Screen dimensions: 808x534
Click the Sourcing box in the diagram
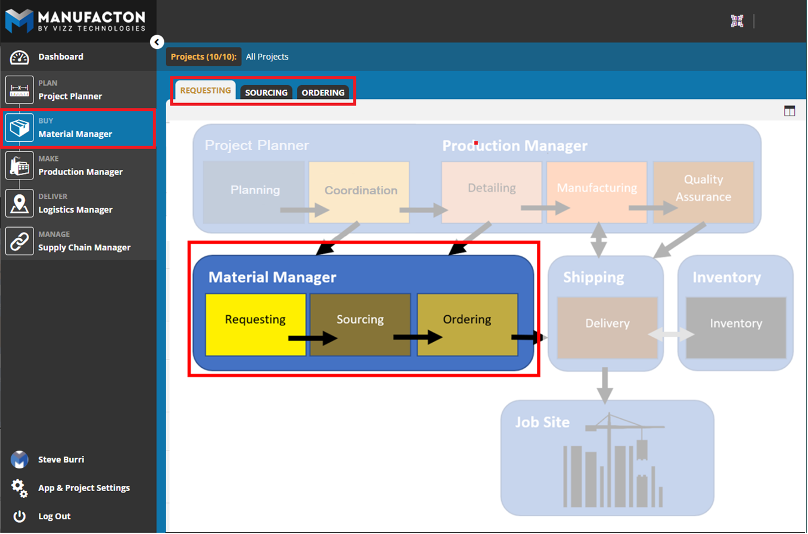point(360,324)
